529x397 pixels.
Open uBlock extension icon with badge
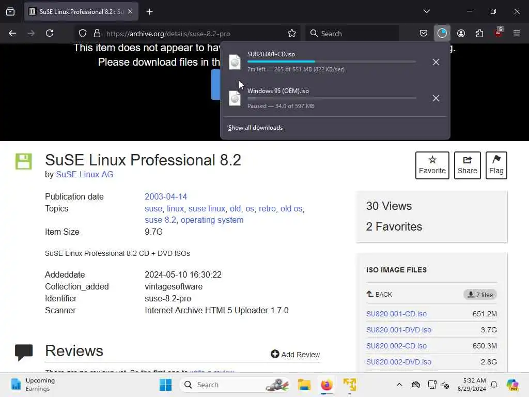499,33
